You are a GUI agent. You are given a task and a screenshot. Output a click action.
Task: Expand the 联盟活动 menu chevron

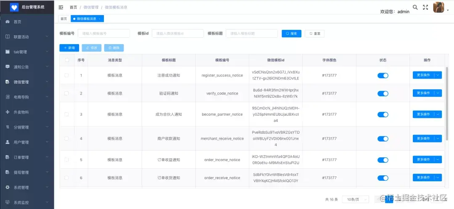47,37
